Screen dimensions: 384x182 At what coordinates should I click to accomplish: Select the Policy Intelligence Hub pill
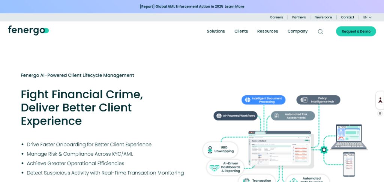click(318, 100)
